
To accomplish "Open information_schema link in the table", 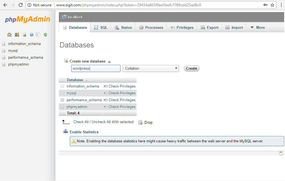I will click(x=83, y=86).
